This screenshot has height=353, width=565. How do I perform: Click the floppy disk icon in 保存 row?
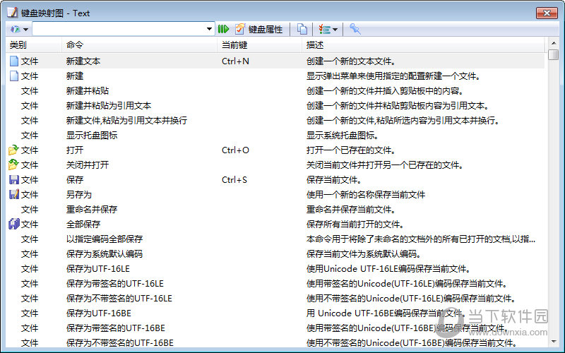pos(14,180)
